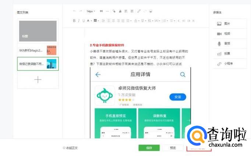This screenshot has height=156, width=251.
Task: Click the green monkey app icon
Action: [105, 96]
